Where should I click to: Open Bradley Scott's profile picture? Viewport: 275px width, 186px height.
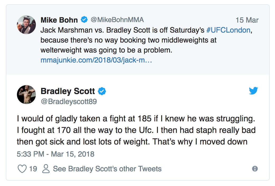[x=26, y=95]
